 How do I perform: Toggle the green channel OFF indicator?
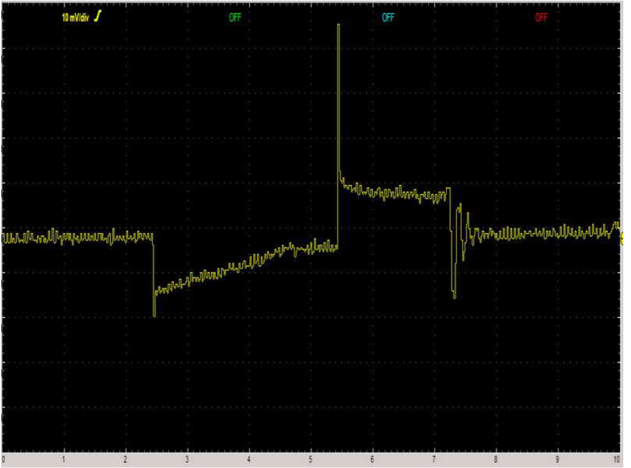click(x=235, y=18)
